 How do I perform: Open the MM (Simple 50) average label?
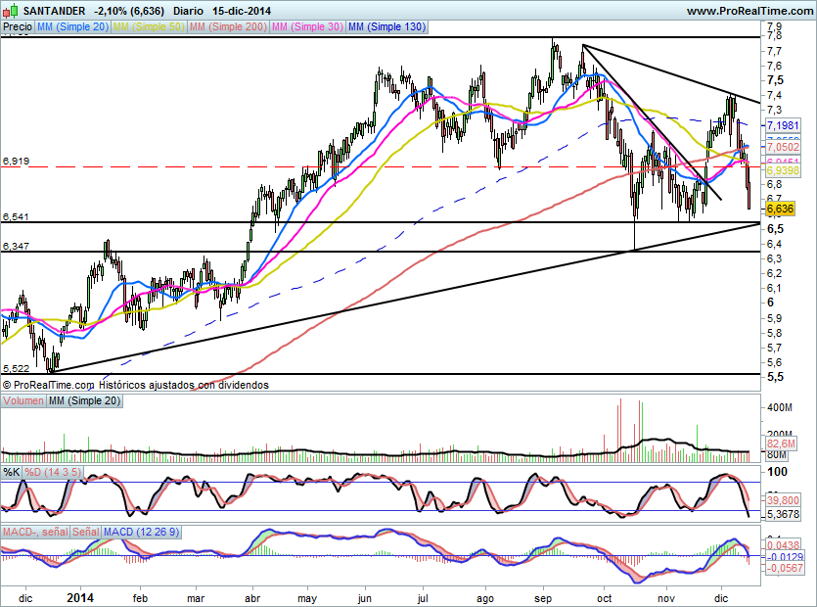pos(149,26)
